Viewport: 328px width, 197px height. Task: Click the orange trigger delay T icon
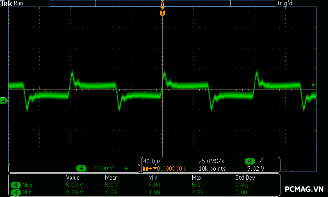coord(145,168)
